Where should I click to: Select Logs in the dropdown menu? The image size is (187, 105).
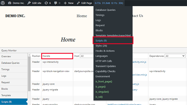point(98,20)
